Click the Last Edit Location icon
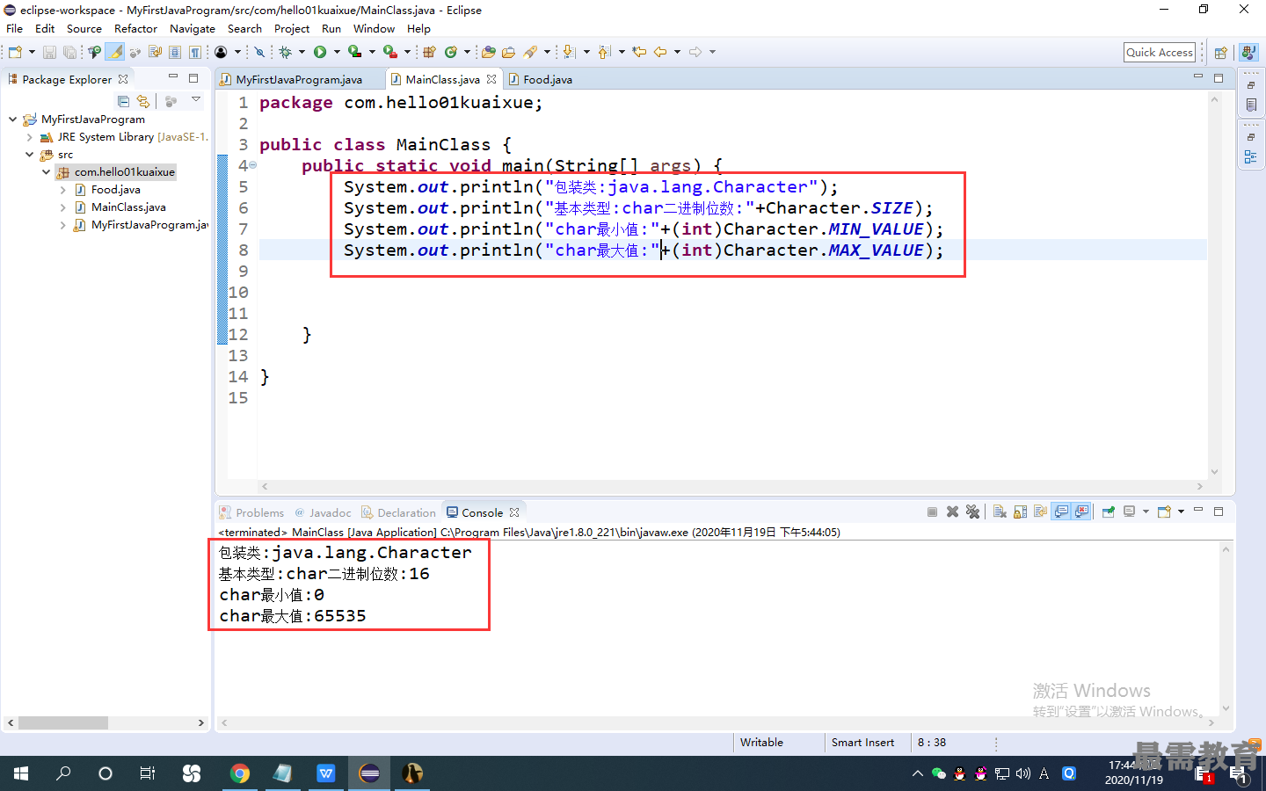This screenshot has width=1266, height=791. pyautogui.click(x=639, y=52)
